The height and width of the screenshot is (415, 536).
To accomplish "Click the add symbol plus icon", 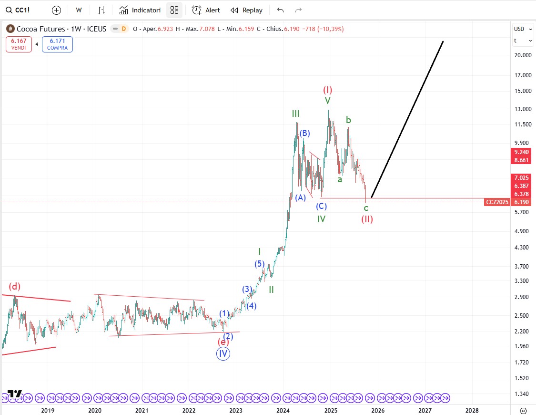I will click(x=56, y=10).
